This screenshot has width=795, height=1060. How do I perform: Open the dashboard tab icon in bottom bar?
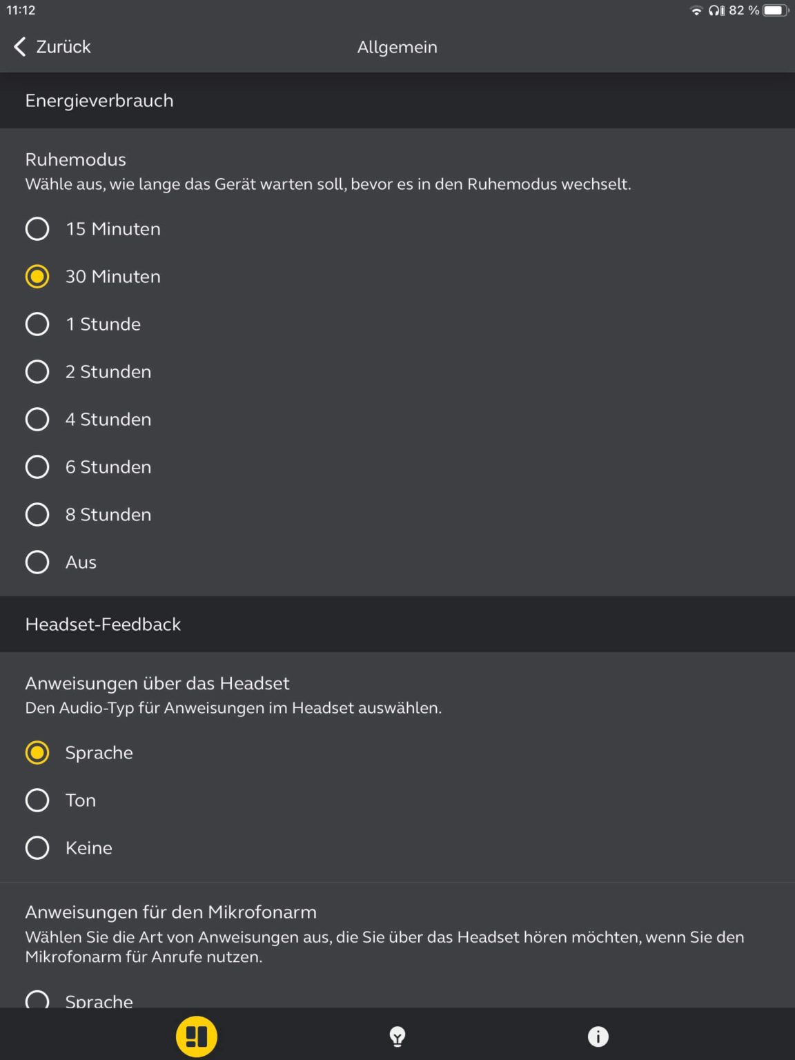pos(197,1036)
